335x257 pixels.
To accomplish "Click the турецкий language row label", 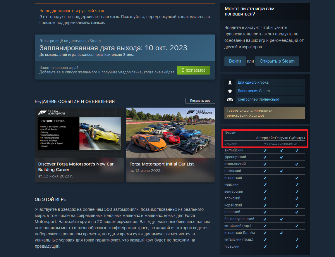I will pos(232,246).
